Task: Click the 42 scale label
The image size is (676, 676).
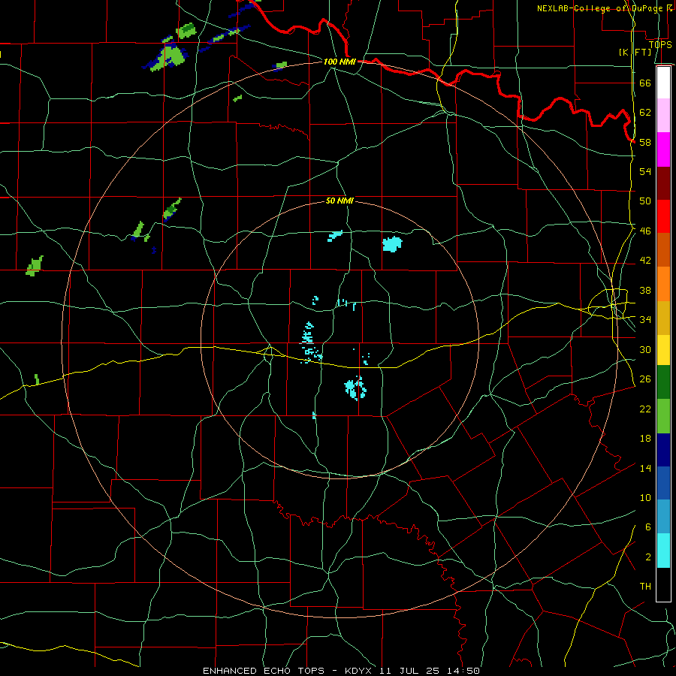Action: (645, 261)
